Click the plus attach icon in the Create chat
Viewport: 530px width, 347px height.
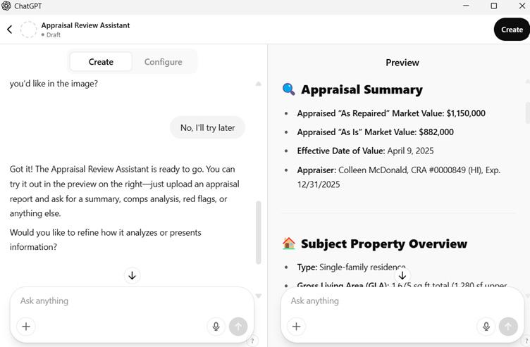coord(26,326)
